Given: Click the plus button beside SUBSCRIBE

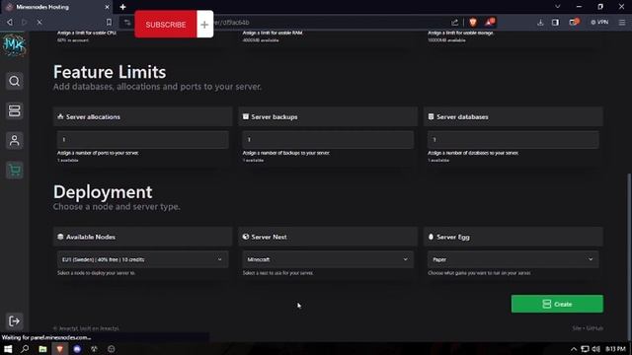Looking at the screenshot, I should [204, 25].
